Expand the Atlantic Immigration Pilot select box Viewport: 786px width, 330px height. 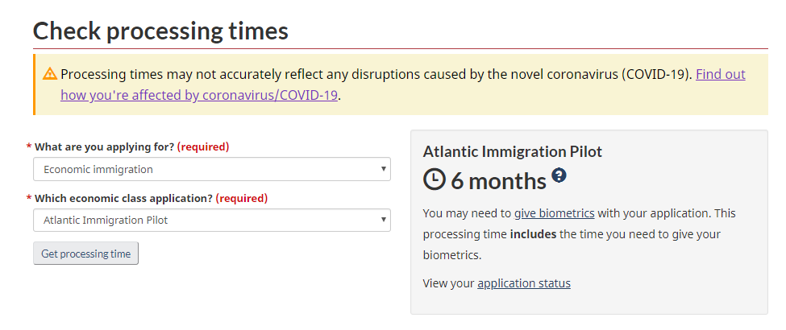(x=211, y=221)
